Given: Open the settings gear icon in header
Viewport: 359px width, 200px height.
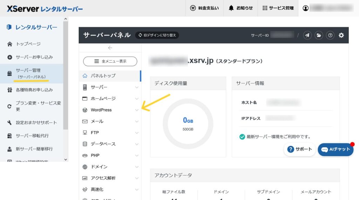Looking at the screenshot, I should 341,35.
